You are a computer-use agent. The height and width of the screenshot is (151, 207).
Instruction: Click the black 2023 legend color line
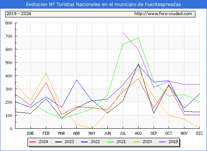tap(58, 142)
